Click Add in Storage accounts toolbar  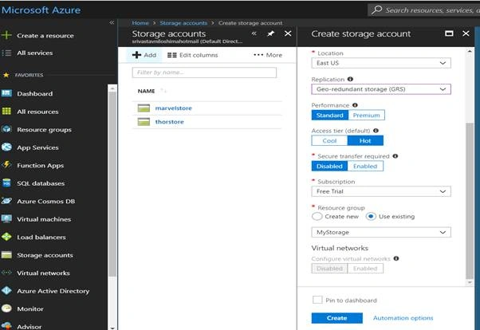click(x=144, y=55)
